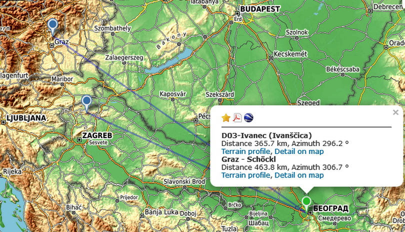The image size is (405, 232).
Task: Open Terrain profile for D03-Ivanec
Action: point(245,151)
